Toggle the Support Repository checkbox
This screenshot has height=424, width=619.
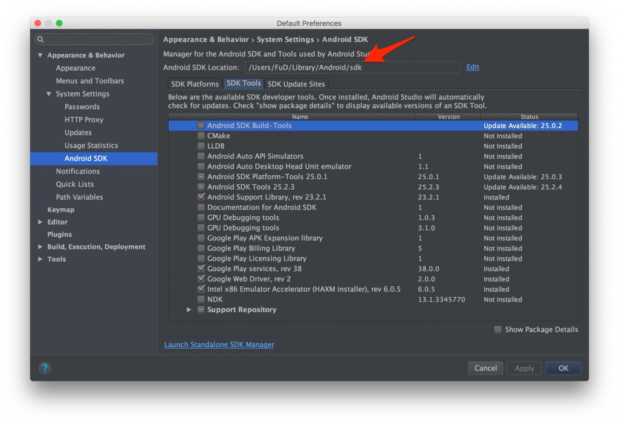point(201,310)
